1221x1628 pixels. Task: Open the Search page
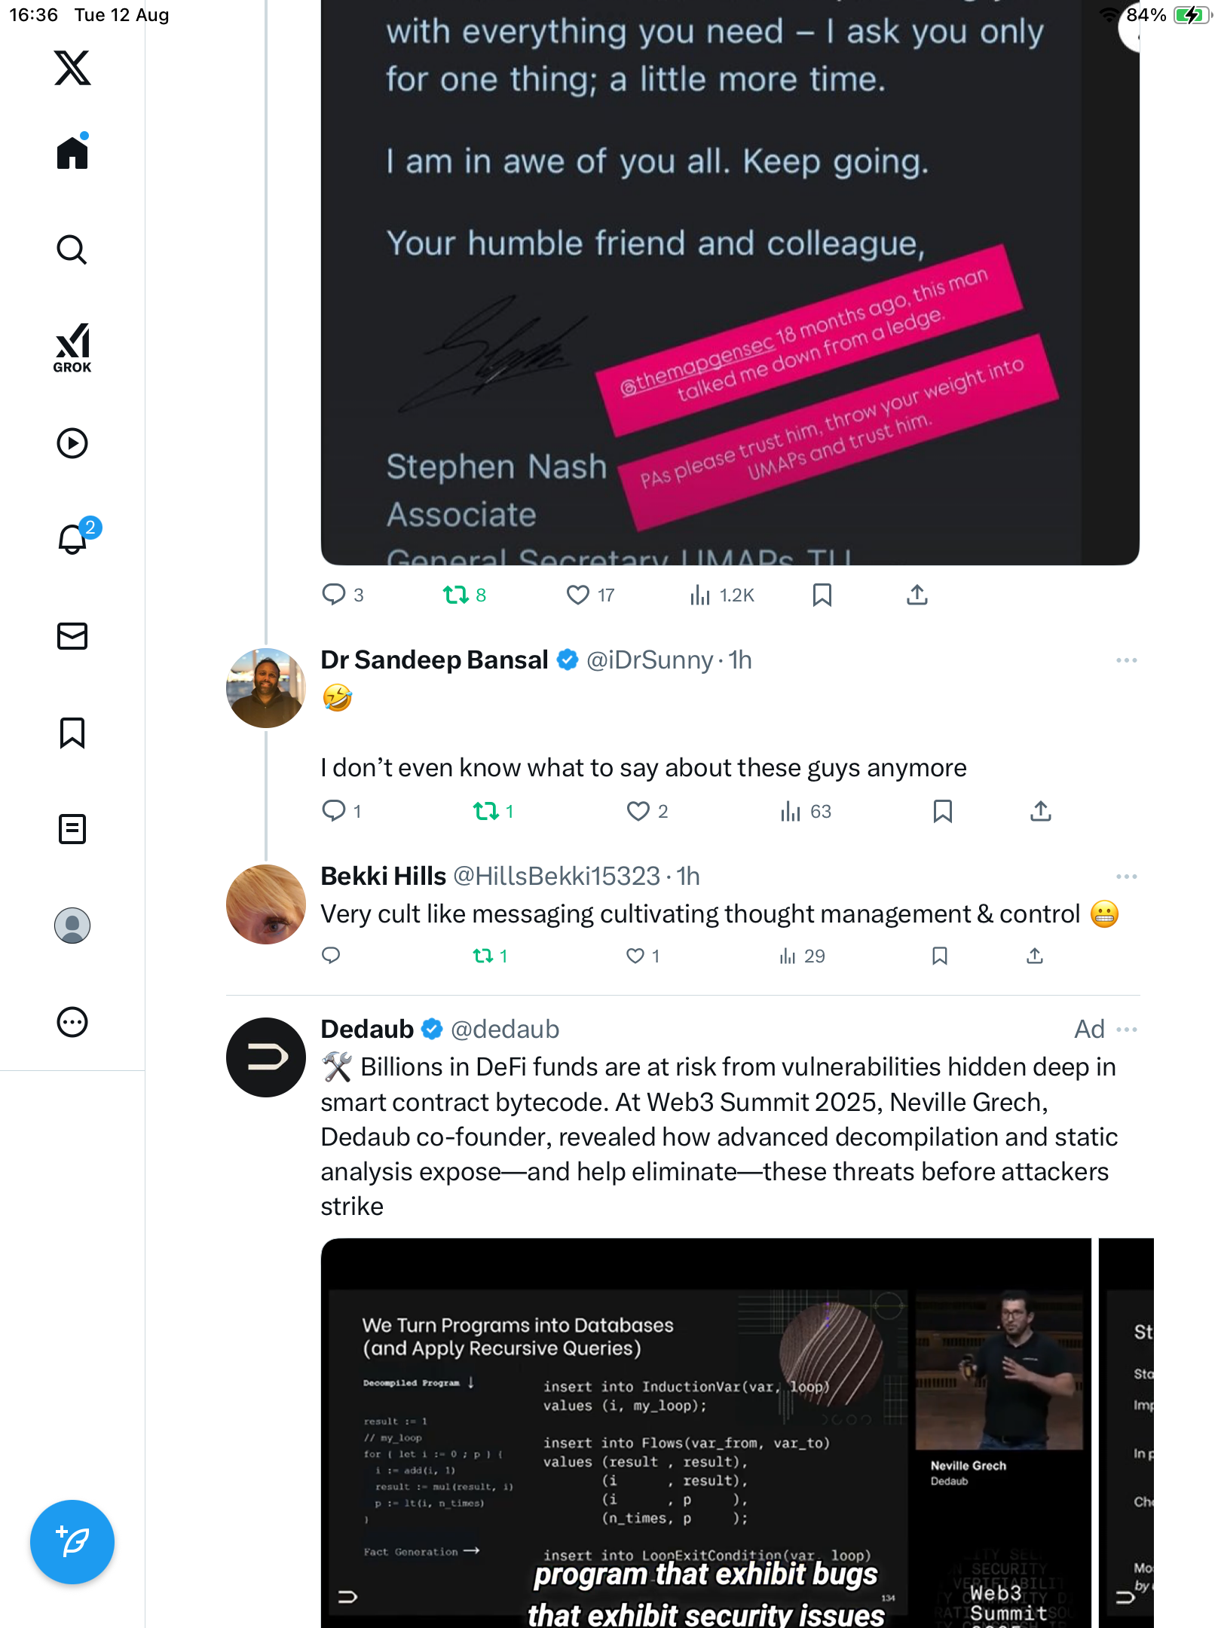[72, 250]
